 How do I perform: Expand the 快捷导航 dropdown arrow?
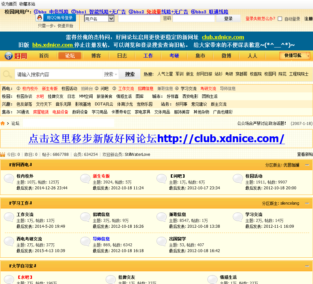point(308,56)
